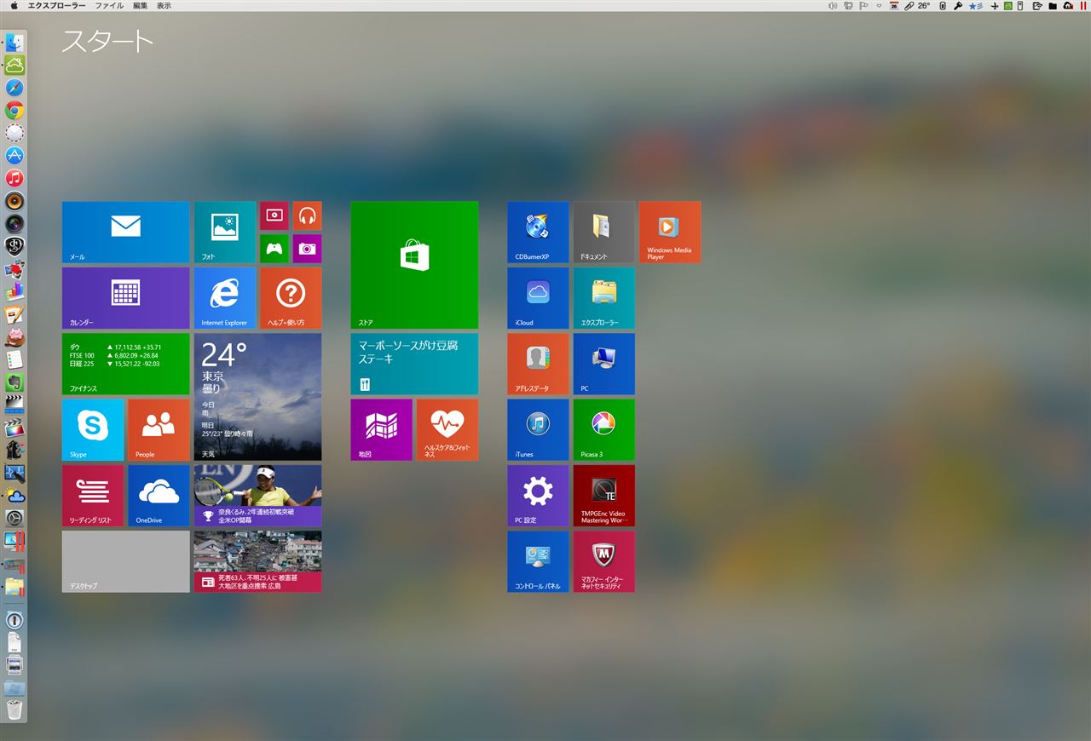Open the Calendar (カレンダー) tile
Screen dimensions: 1091x741
coord(125,298)
